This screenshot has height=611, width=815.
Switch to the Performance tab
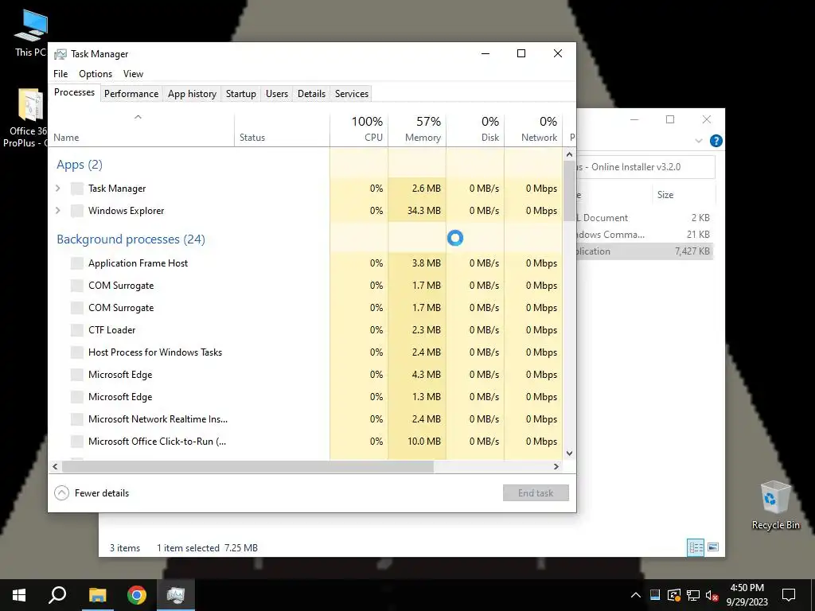point(131,94)
